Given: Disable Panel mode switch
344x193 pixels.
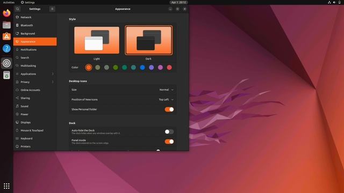Looking at the screenshot, I should [169, 142].
